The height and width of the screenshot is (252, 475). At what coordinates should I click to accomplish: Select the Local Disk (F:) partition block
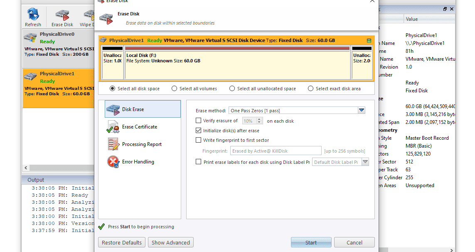pyautogui.click(x=237, y=62)
